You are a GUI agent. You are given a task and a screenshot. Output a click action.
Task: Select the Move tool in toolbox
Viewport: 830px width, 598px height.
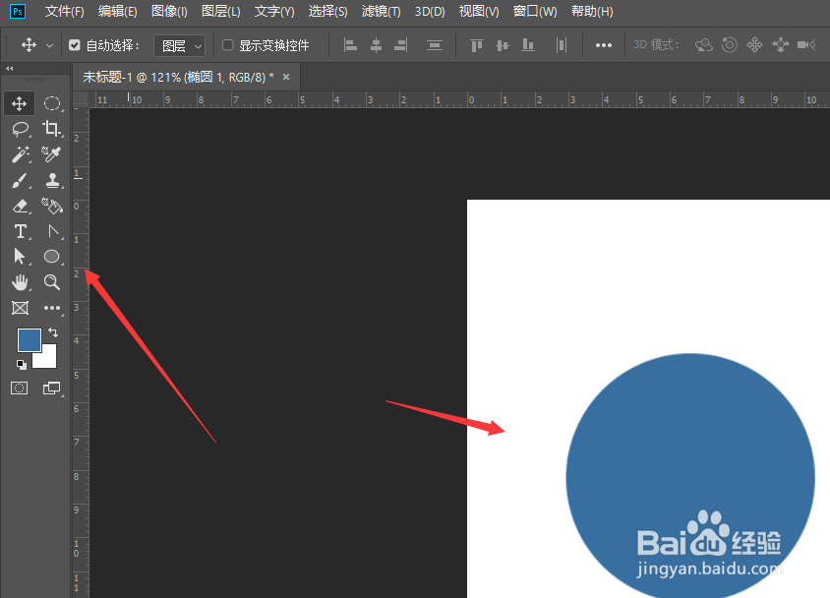19,103
